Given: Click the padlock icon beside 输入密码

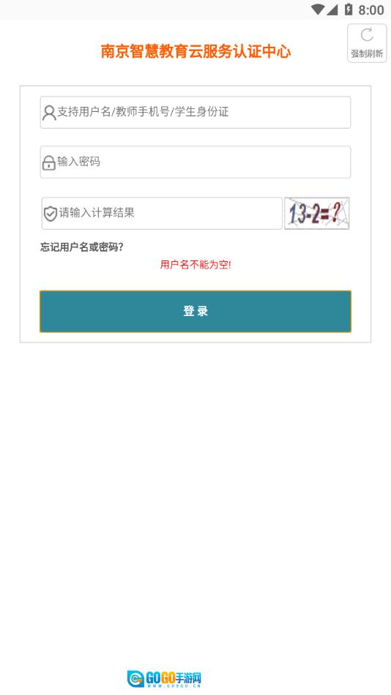Looking at the screenshot, I should [x=49, y=162].
